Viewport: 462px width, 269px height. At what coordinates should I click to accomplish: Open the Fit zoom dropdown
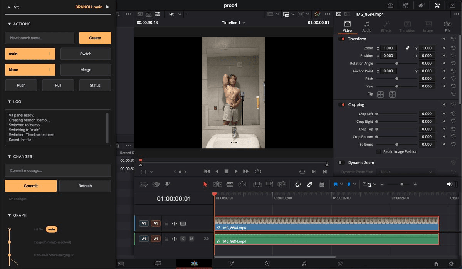175,14
